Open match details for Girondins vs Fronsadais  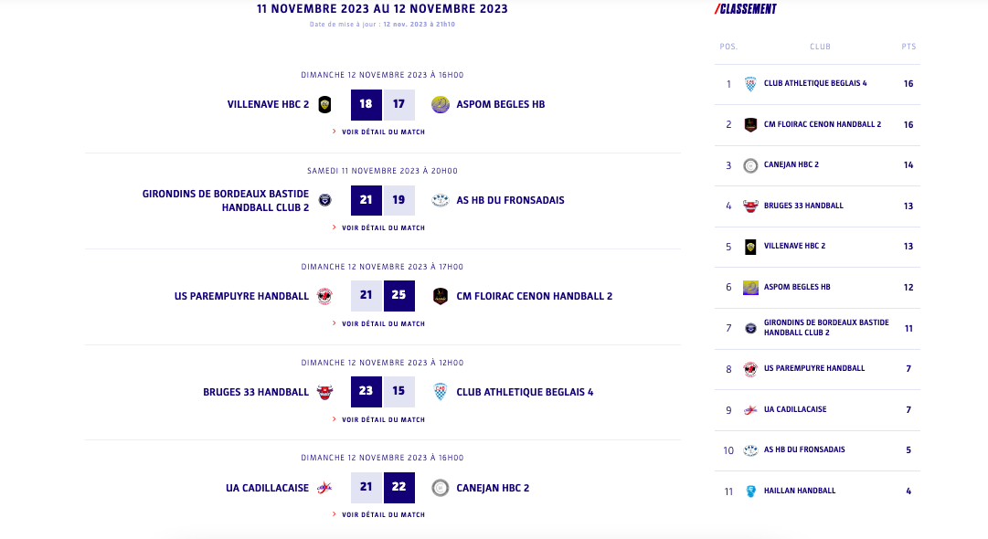click(383, 227)
